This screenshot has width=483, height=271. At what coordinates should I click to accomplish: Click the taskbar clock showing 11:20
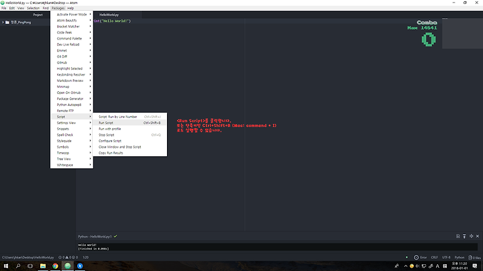460,266
